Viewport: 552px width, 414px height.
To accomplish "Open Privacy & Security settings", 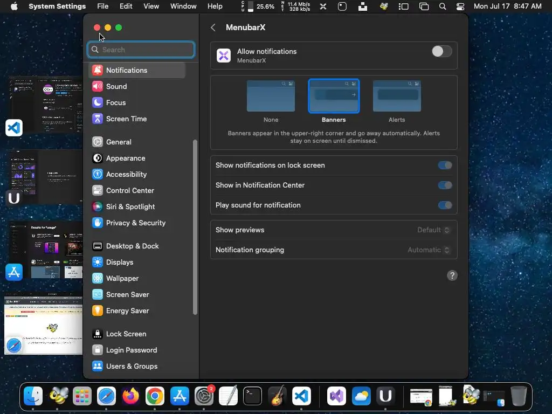I will (x=137, y=223).
